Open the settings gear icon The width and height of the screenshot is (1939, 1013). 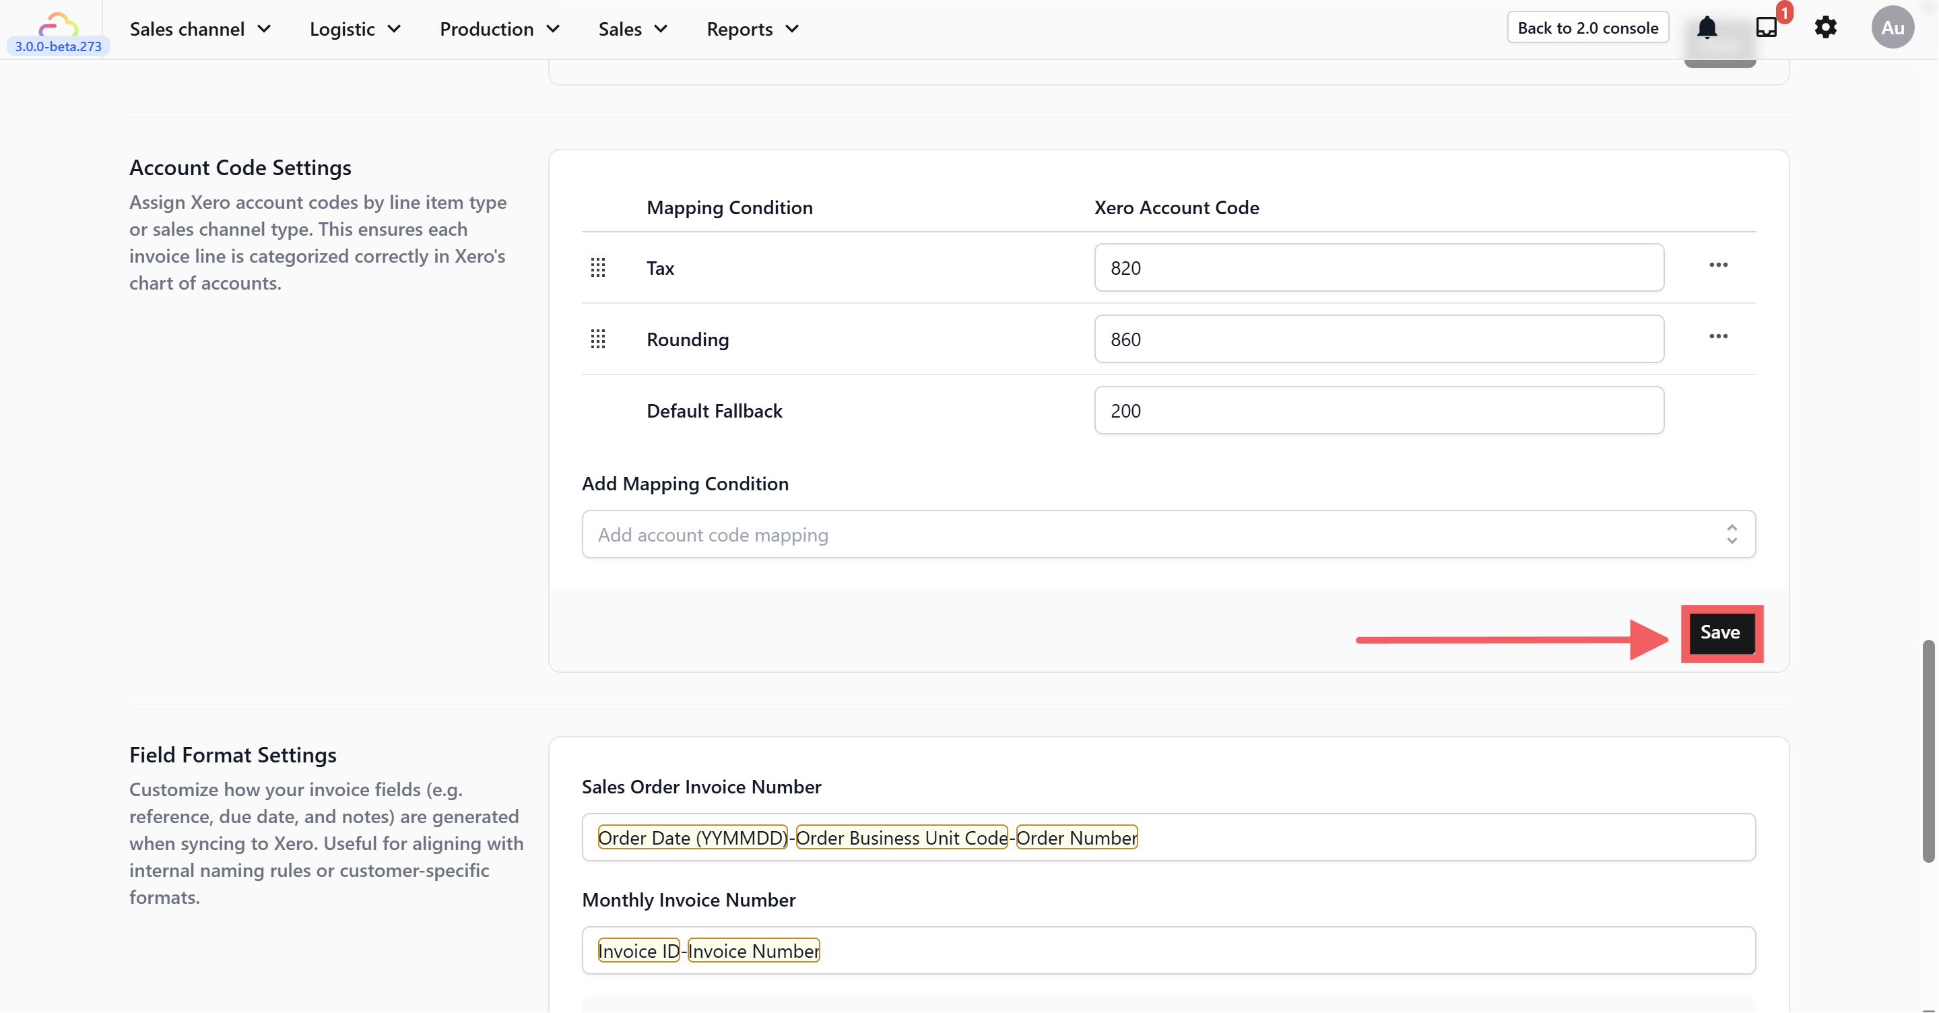coord(1825,28)
